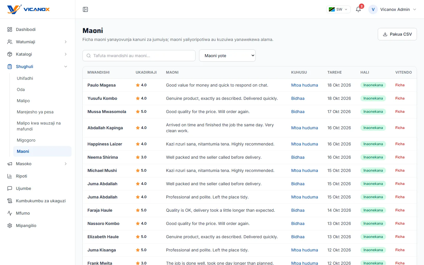Click the V avatar circle
The width and height of the screenshot is (424, 265).
click(x=373, y=9)
